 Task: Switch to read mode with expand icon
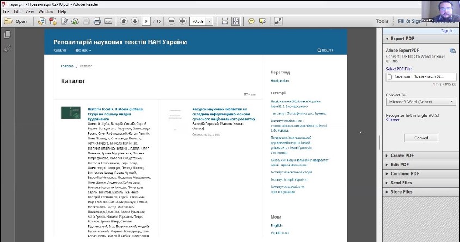pos(278,21)
